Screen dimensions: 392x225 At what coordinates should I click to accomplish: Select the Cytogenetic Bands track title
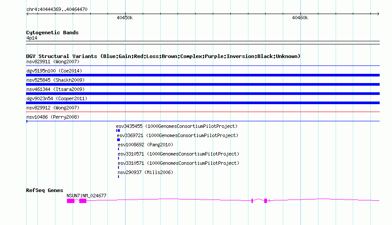[x=52, y=33]
